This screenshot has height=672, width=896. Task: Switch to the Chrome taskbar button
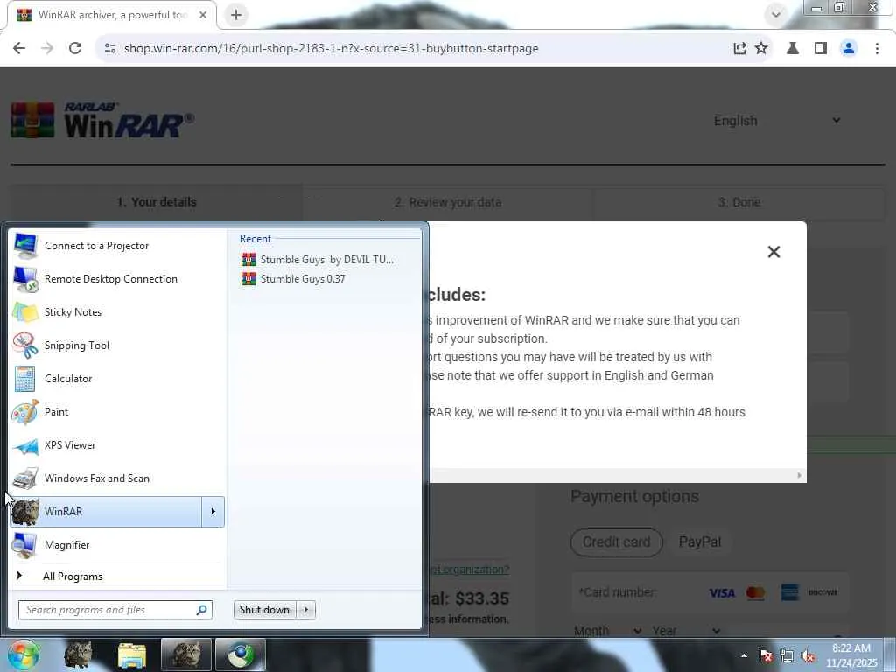241,654
